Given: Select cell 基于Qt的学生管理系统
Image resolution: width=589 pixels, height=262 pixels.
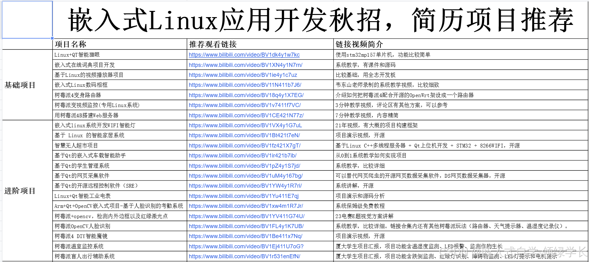Looking at the screenshot, I should coord(120,166).
